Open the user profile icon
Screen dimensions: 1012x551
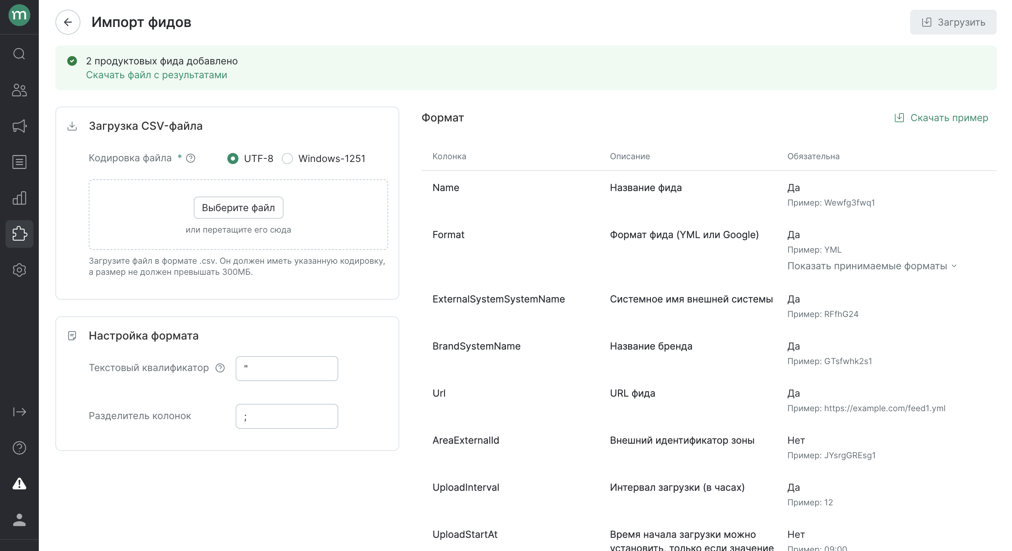(19, 520)
